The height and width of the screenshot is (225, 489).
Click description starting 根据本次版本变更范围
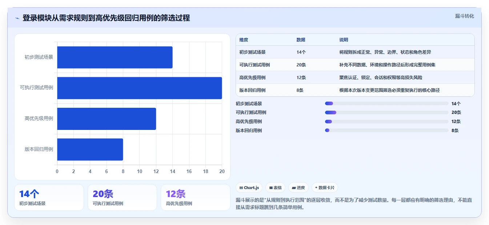389,90
